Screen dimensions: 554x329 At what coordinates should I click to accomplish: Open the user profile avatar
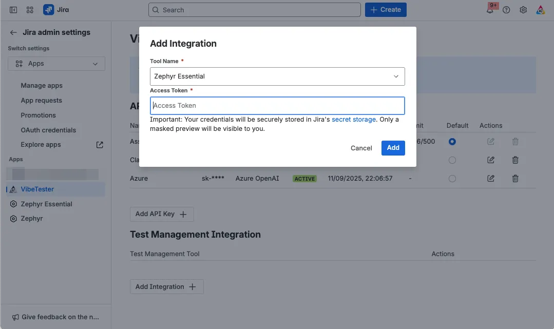tap(540, 10)
